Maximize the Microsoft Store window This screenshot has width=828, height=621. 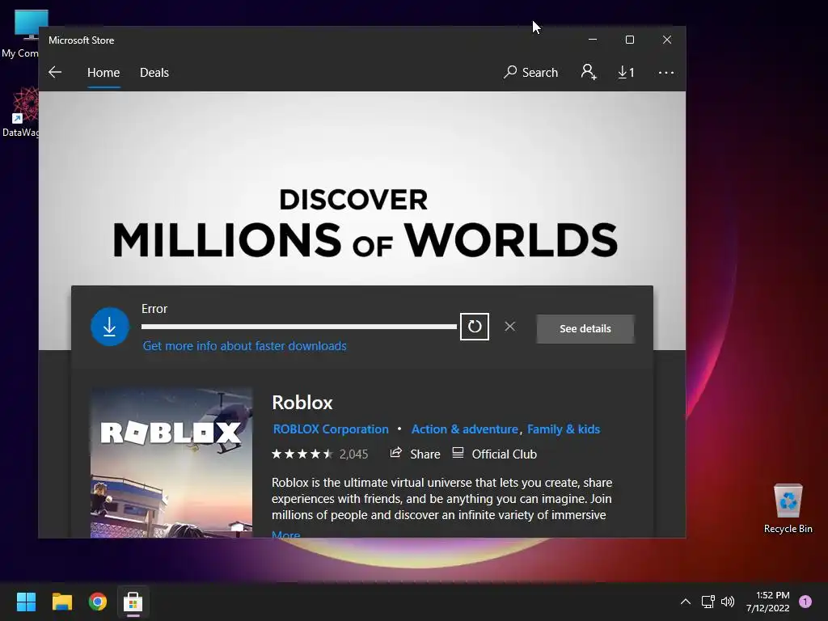tap(629, 40)
